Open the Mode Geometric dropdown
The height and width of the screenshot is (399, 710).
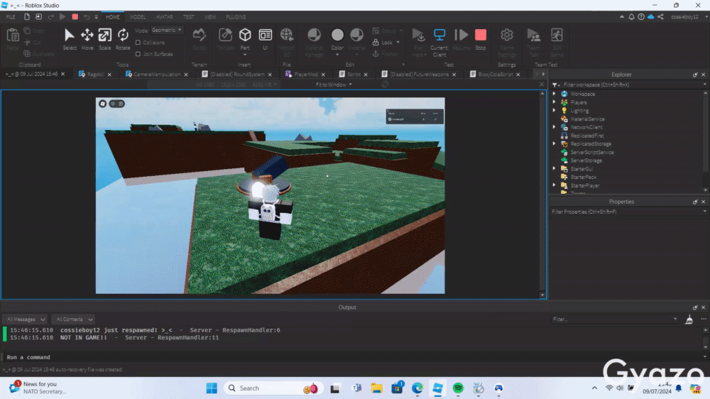click(167, 31)
